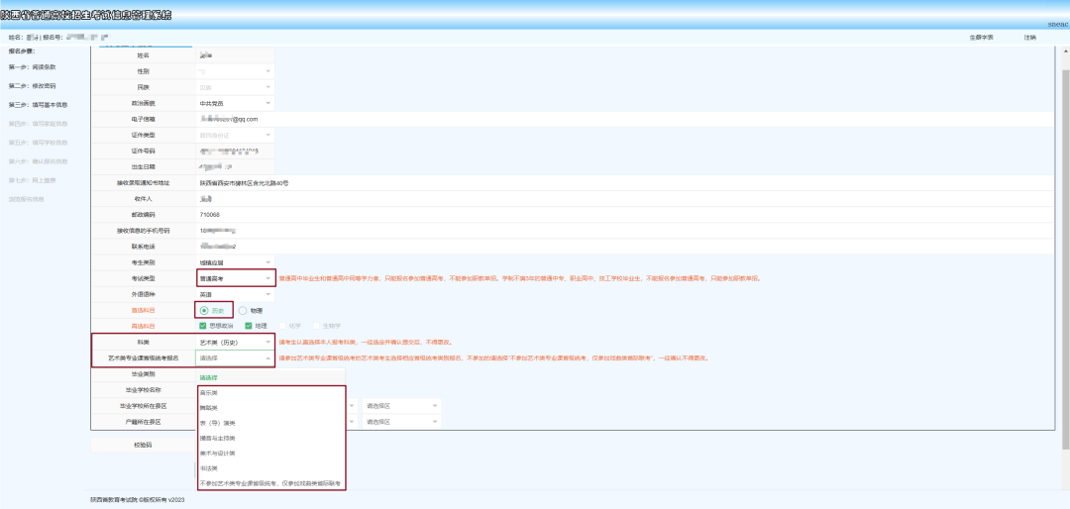1070x509 pixels.
Task: Toggle the 地理 subject checkbox
Action: coord(249,325)
